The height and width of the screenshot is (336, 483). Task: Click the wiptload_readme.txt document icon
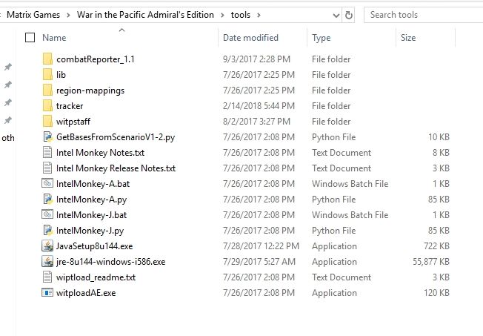click(x=47, y=277)
